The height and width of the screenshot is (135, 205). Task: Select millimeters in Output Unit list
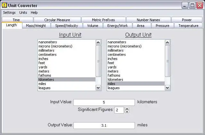tap(136, 50)
